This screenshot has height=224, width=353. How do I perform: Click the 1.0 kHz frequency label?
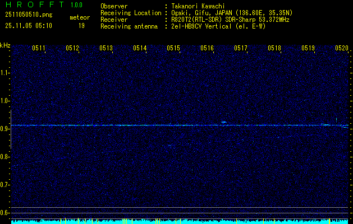pyautogui.click(x=4, y=101)
